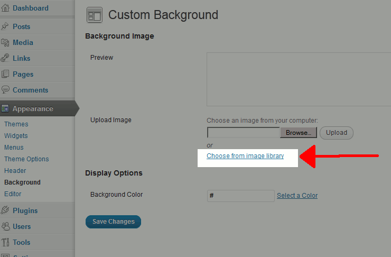Open the Select a Color link
Screen dimensions: 391x257
(x=297, y=195)
